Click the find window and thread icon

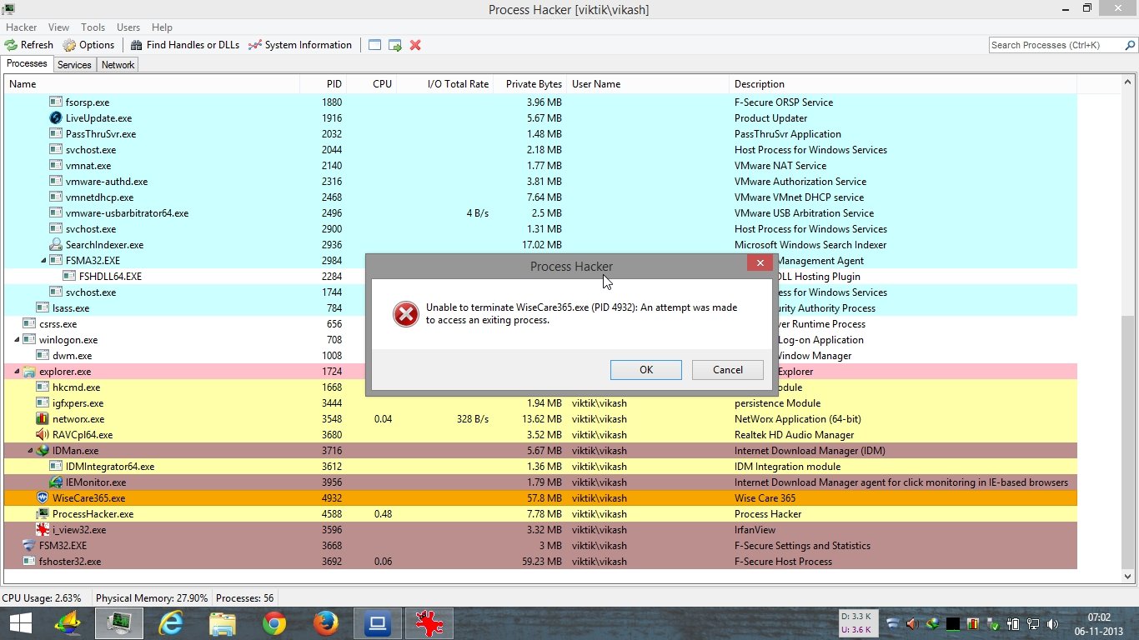[x=395, y=45]
